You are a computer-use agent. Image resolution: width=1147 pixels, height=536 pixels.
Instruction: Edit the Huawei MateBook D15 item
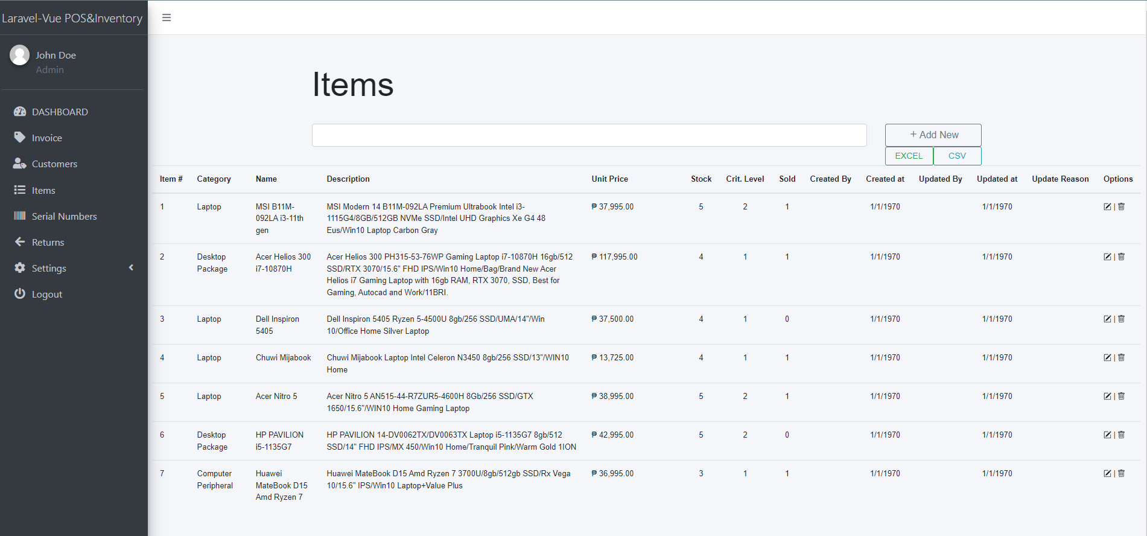pyautogui.click(x=1107, y=473)
